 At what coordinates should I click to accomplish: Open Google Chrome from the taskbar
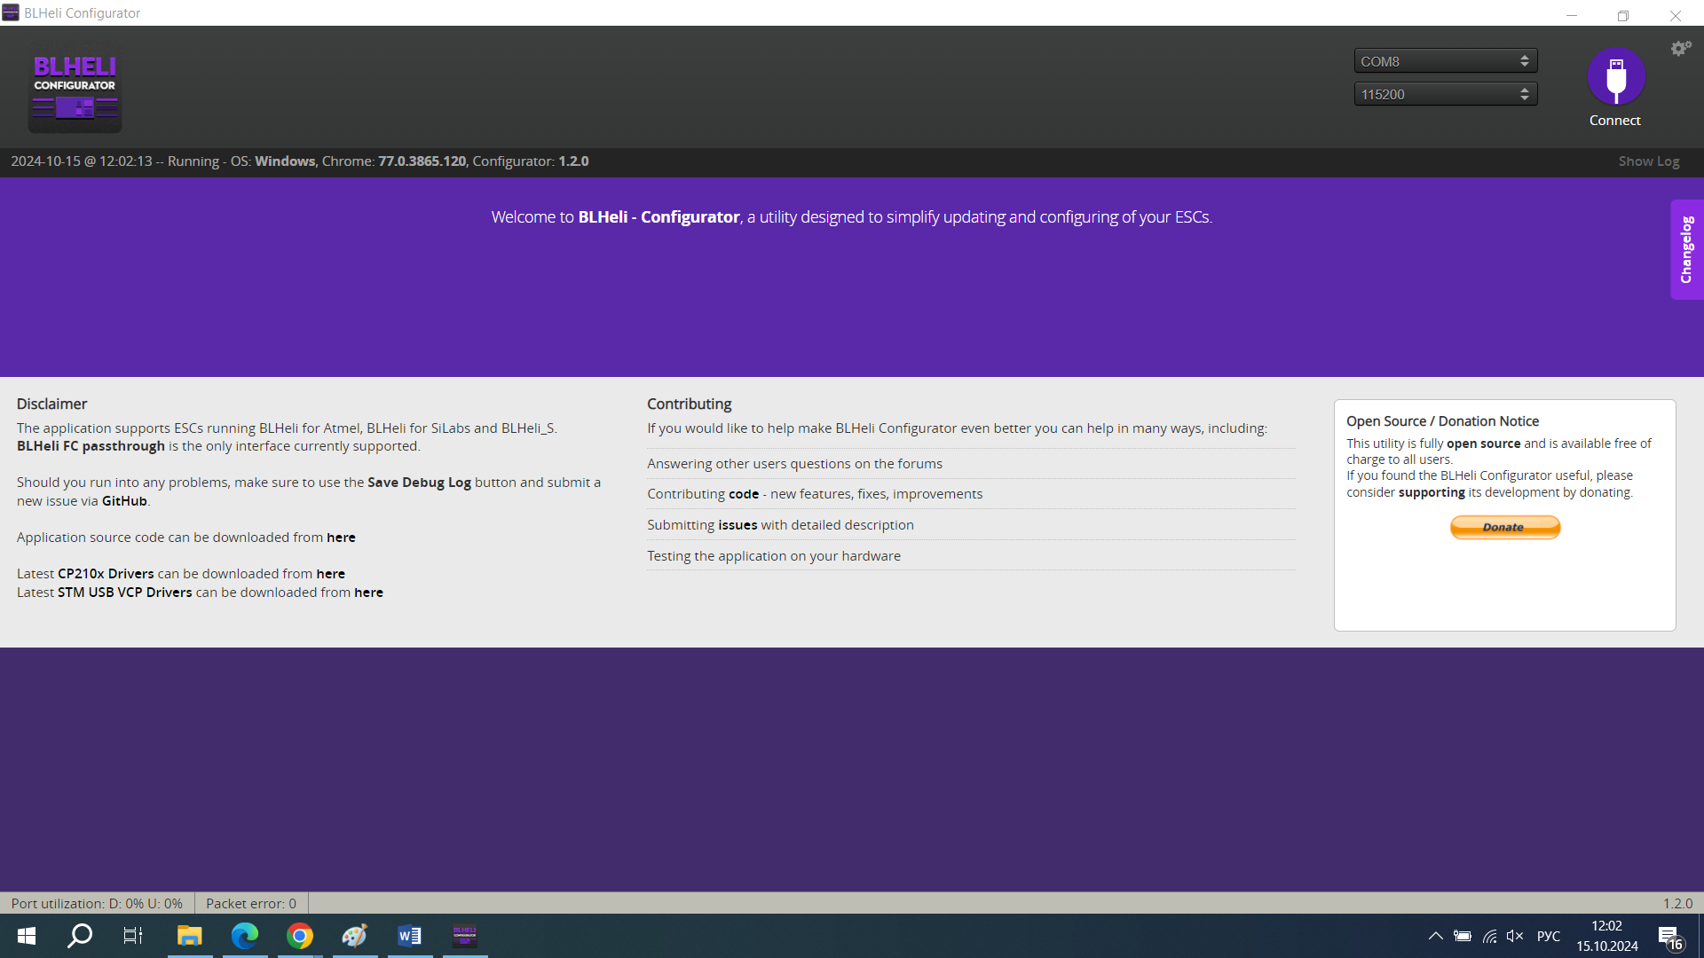click(300, 936)
